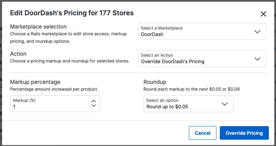Screen dimensions: 276x146
Task: Close the Edit DoorDash's Pricing dialog
Action: tap(263, 14)
